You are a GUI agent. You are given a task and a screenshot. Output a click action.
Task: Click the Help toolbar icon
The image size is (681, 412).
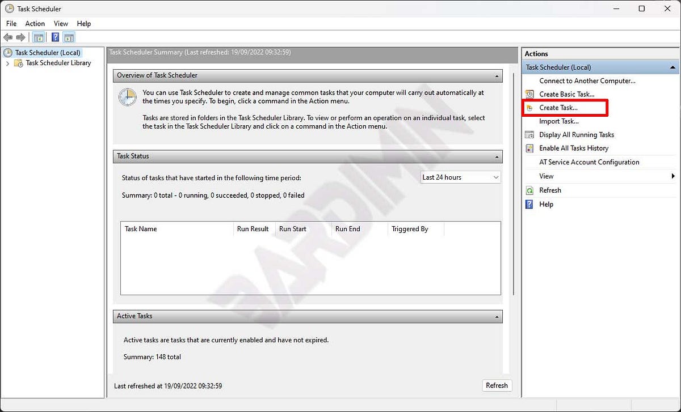click(x=54, y=37)
